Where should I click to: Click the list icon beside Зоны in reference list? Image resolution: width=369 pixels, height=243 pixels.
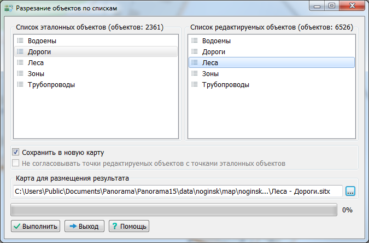pos(20,73)
